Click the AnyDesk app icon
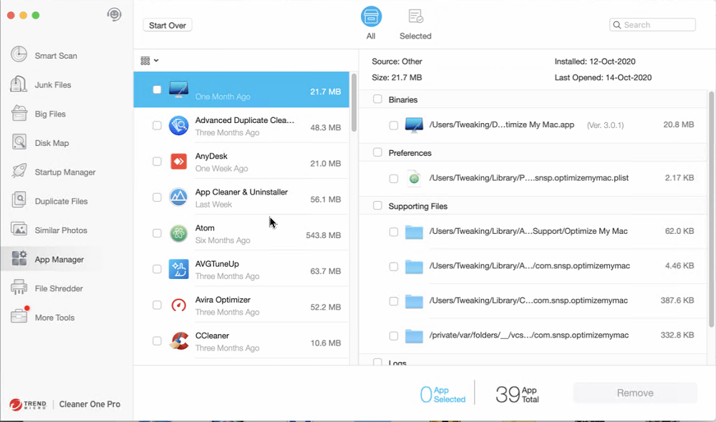 click(x=178, y=161)
